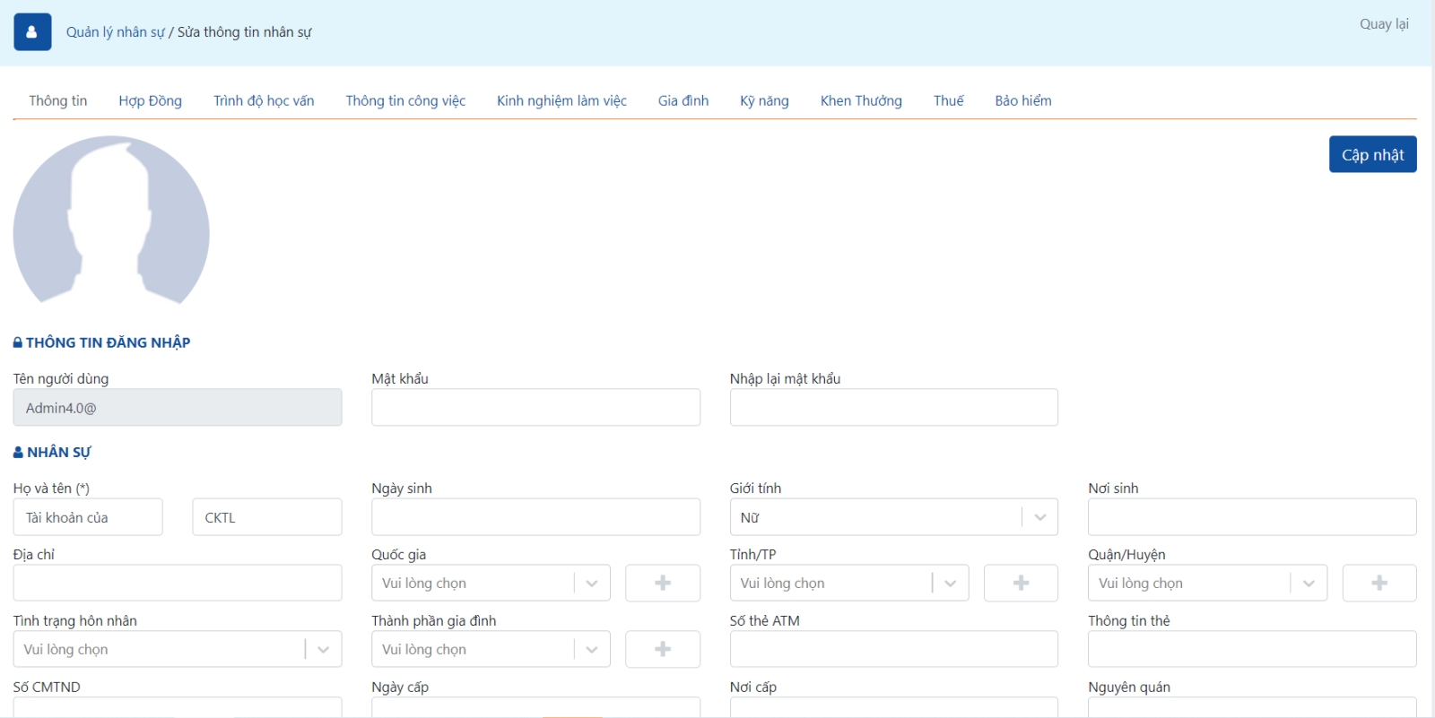Click the plus icon beside Quận/Huyện
1435x718 pixels.
1378,583
